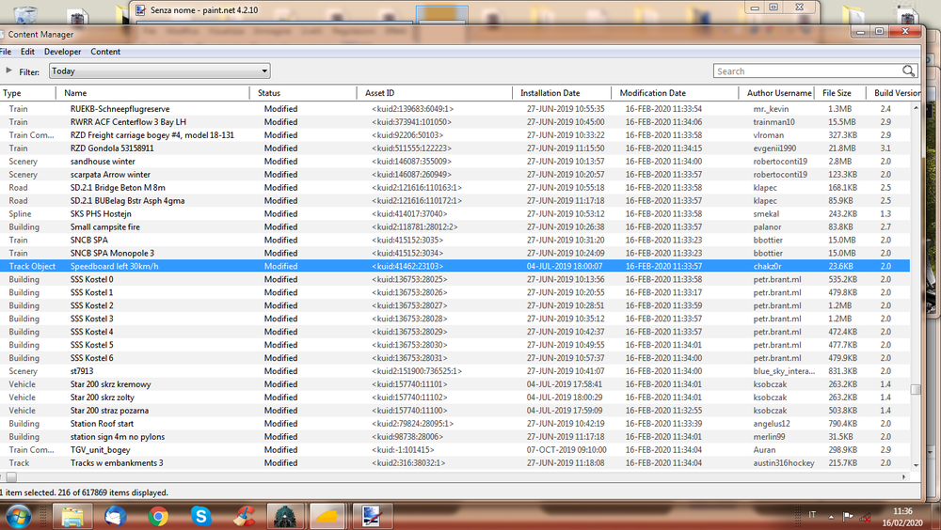The height and width of the screenshot is (530, 941).
Task: Show hidden system tray icons
Action: click(831, 516)
